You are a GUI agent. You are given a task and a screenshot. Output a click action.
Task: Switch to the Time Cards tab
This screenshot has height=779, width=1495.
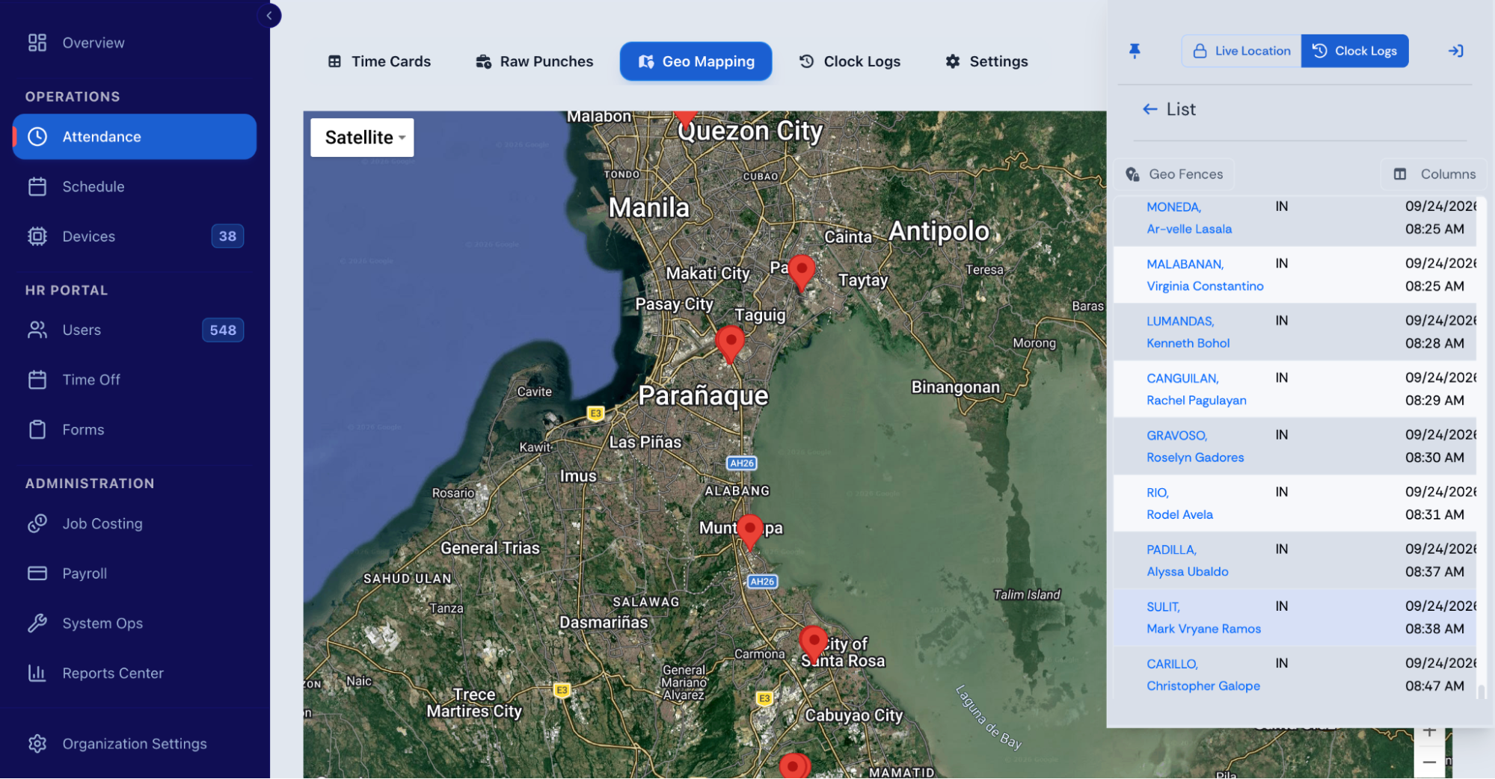pyautogui.click(x=379, y=61)
